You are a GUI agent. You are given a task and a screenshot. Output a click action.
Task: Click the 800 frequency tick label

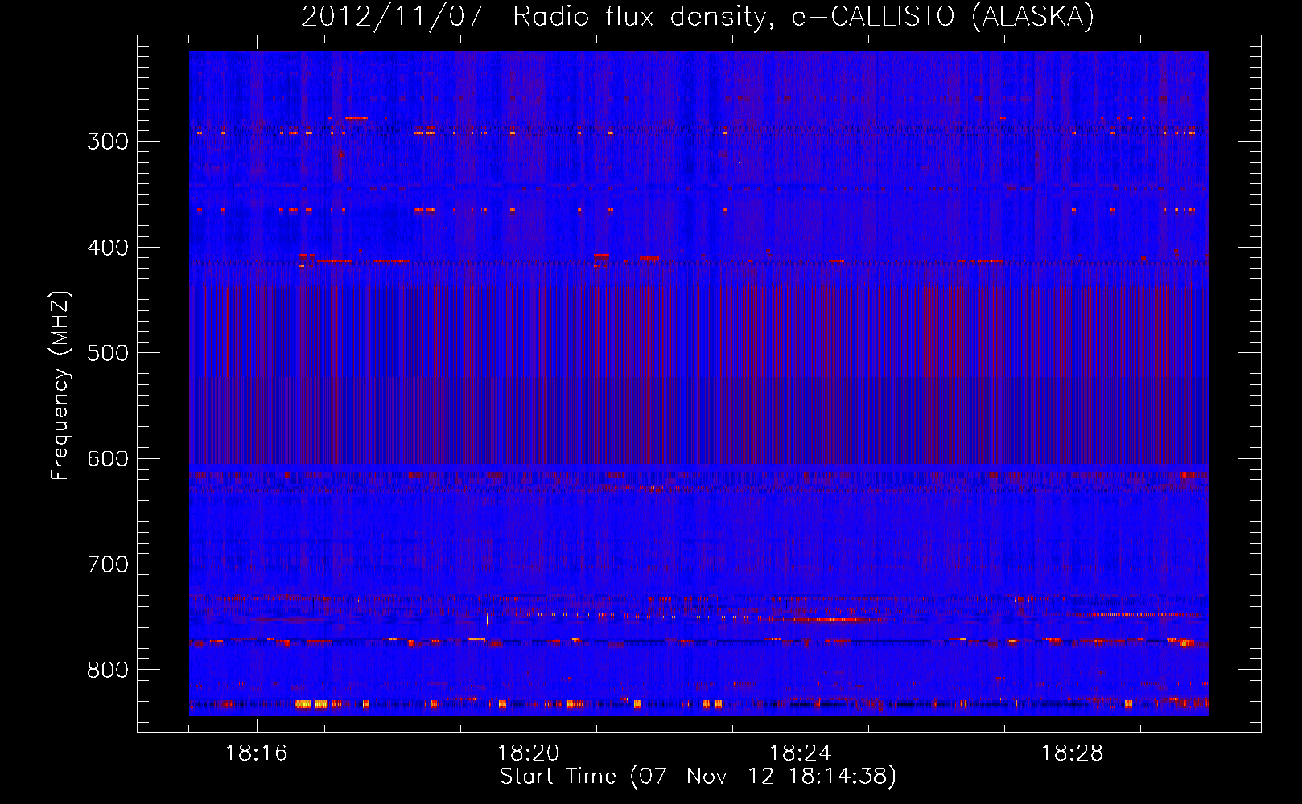point(107,671)
